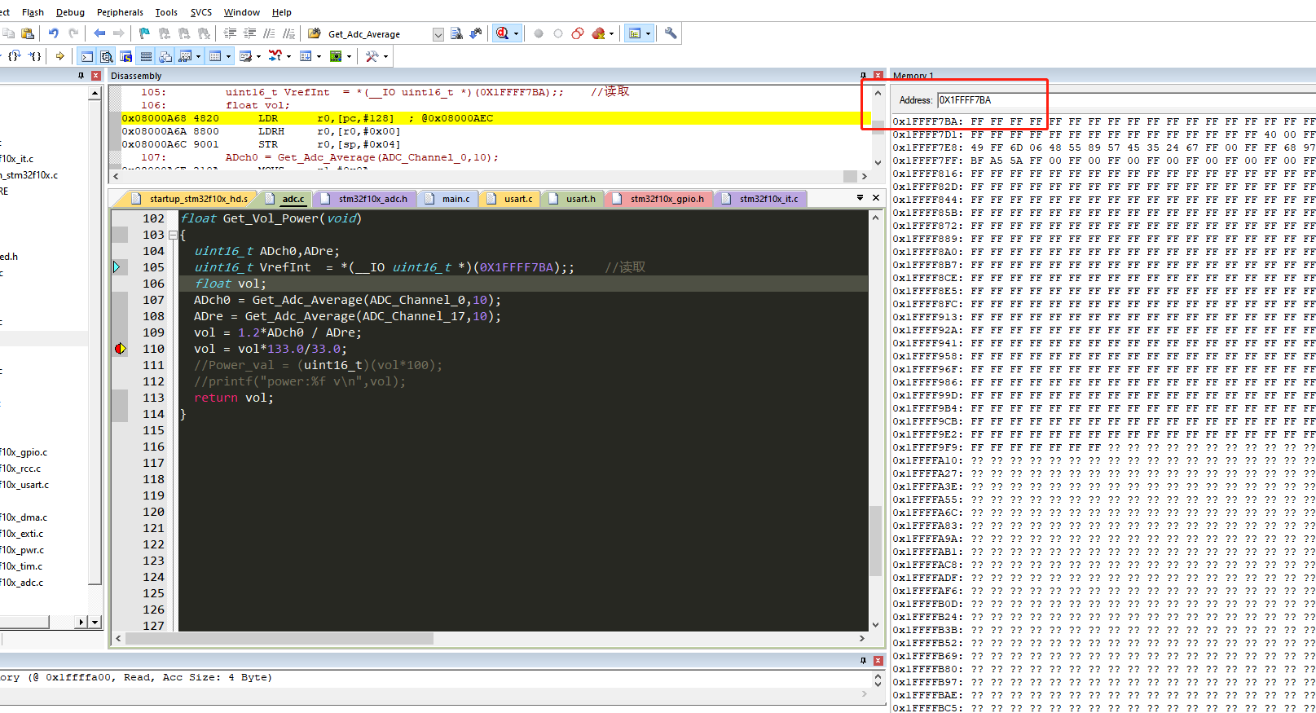Click the Trace Windows icon
The width and height of the screenshot is (1316, 713).
point(306,56)
